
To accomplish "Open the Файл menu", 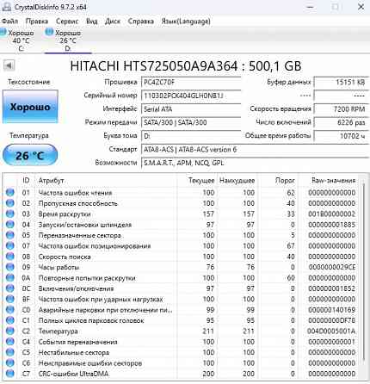I will [x=9, y=22].
